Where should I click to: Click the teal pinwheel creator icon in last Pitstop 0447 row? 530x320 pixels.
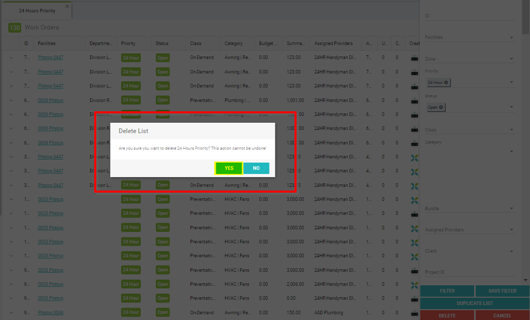point(414,185)
